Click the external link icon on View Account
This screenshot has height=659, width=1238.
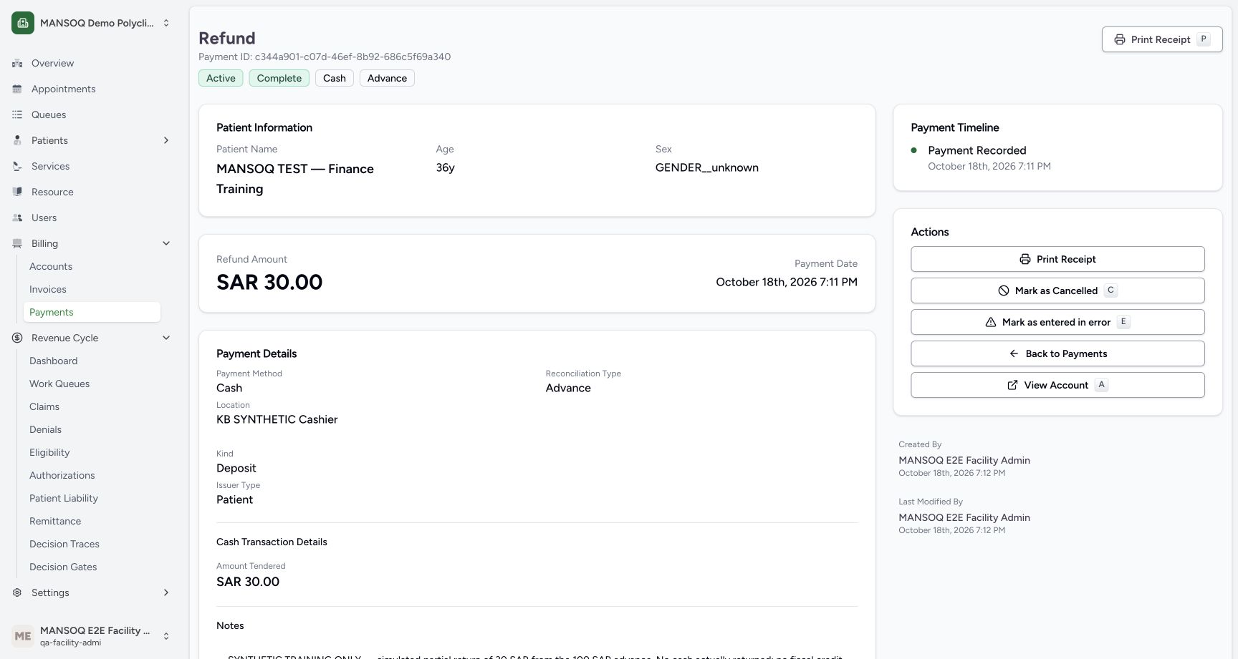pyautogui.click(x=1012, y=385)
